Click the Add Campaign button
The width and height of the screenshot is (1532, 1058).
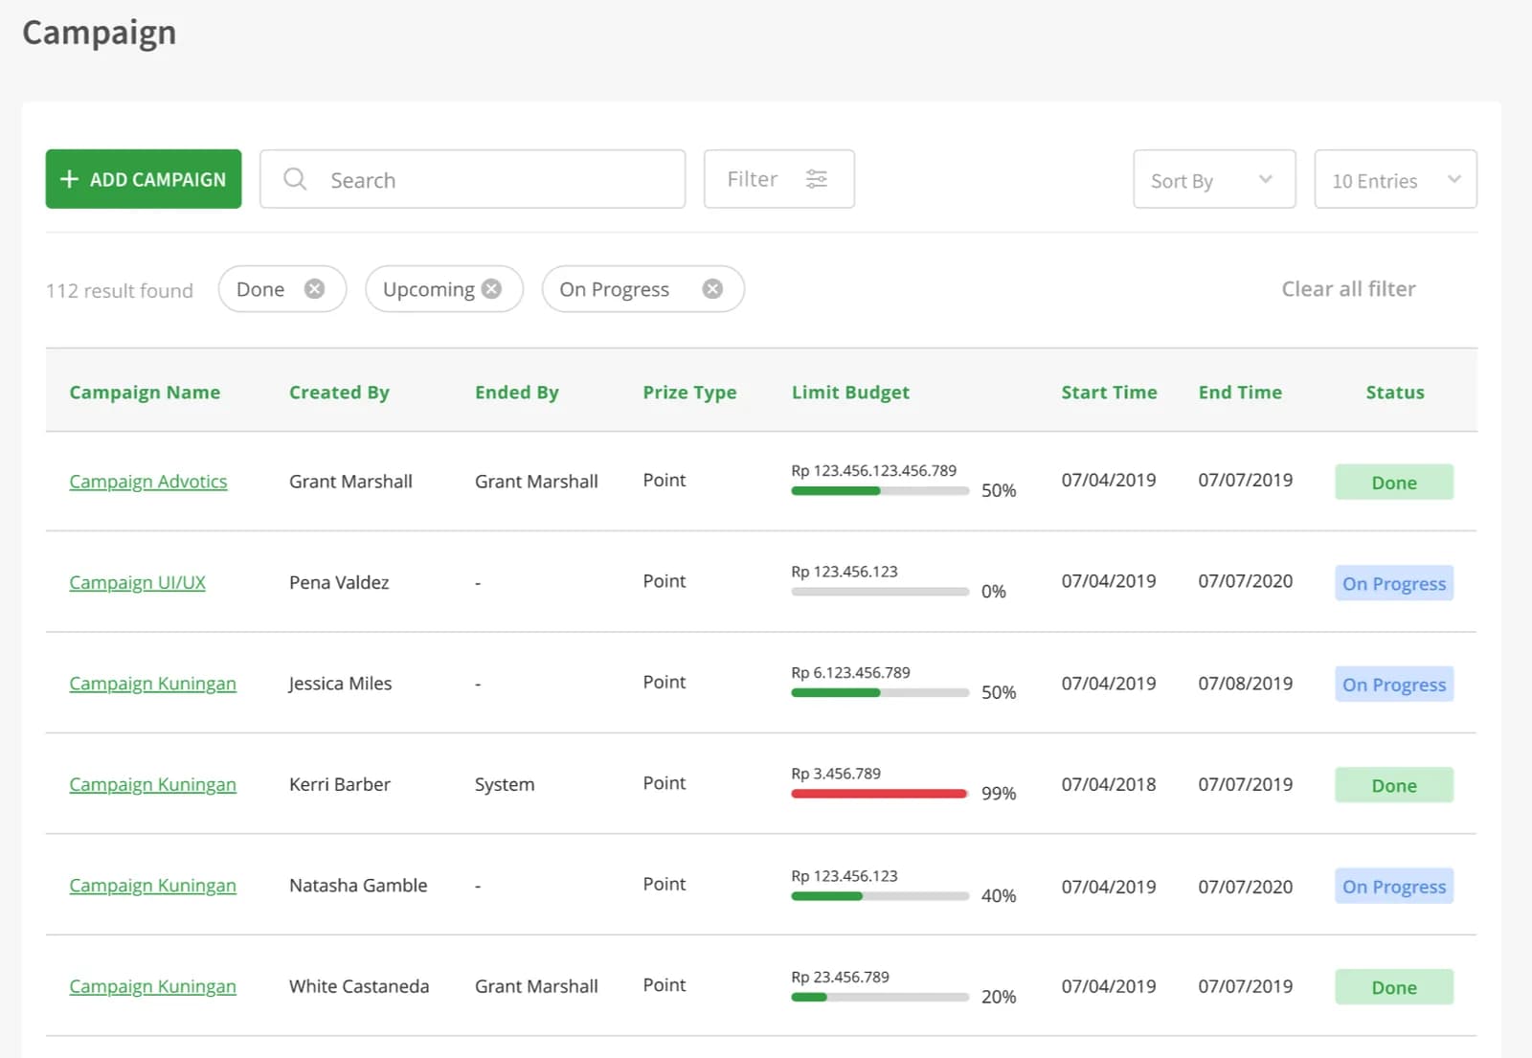(x=144, y=179)
